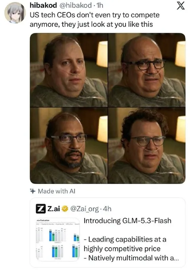Click the sparkle icon beside Made with AI
Viewport: 190px width, 272px height.
point(33,191)
